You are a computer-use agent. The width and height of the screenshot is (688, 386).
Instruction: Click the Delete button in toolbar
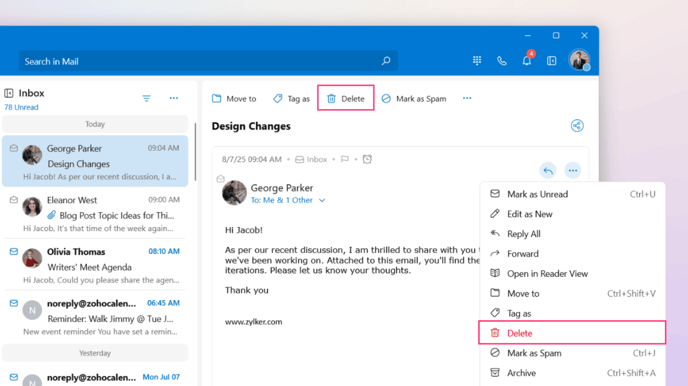point(346,99)
